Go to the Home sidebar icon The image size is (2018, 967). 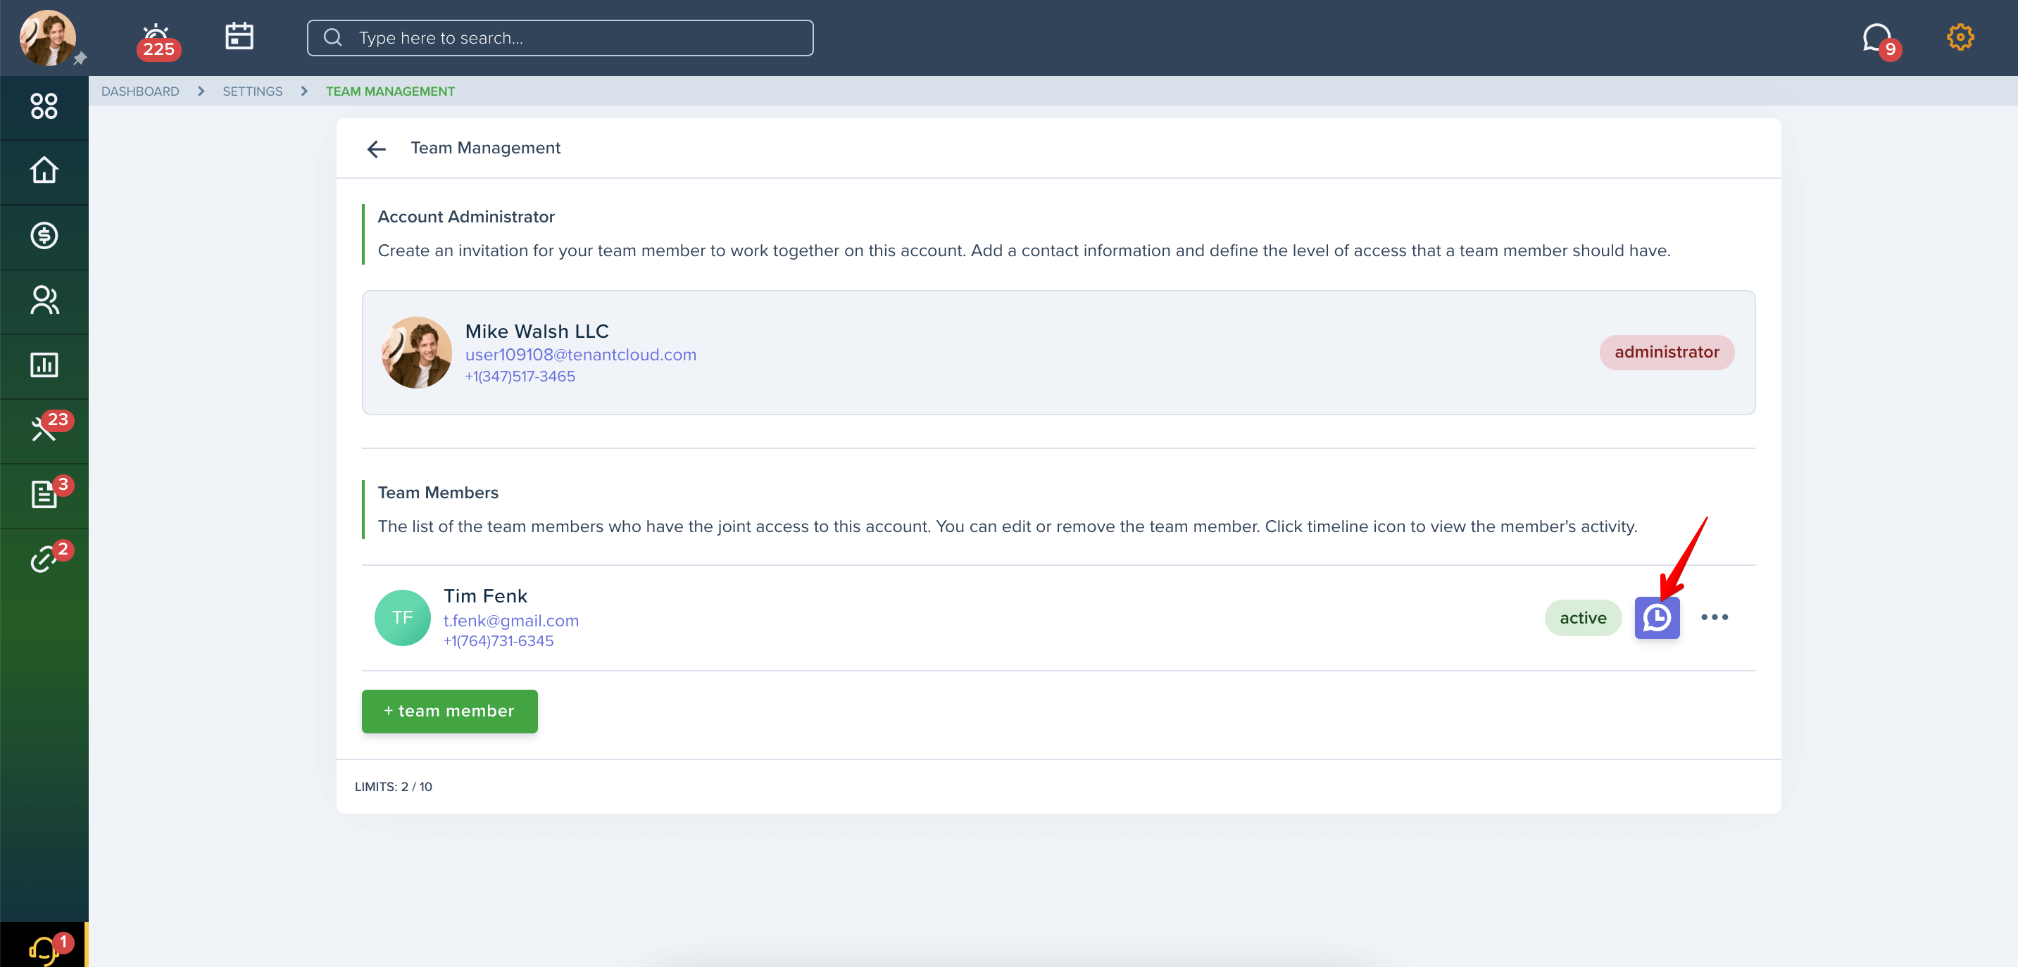44,170
